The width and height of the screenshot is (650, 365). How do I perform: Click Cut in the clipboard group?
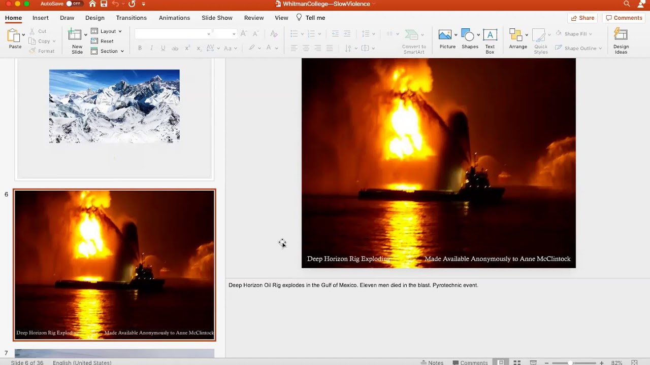pos(38,31)
